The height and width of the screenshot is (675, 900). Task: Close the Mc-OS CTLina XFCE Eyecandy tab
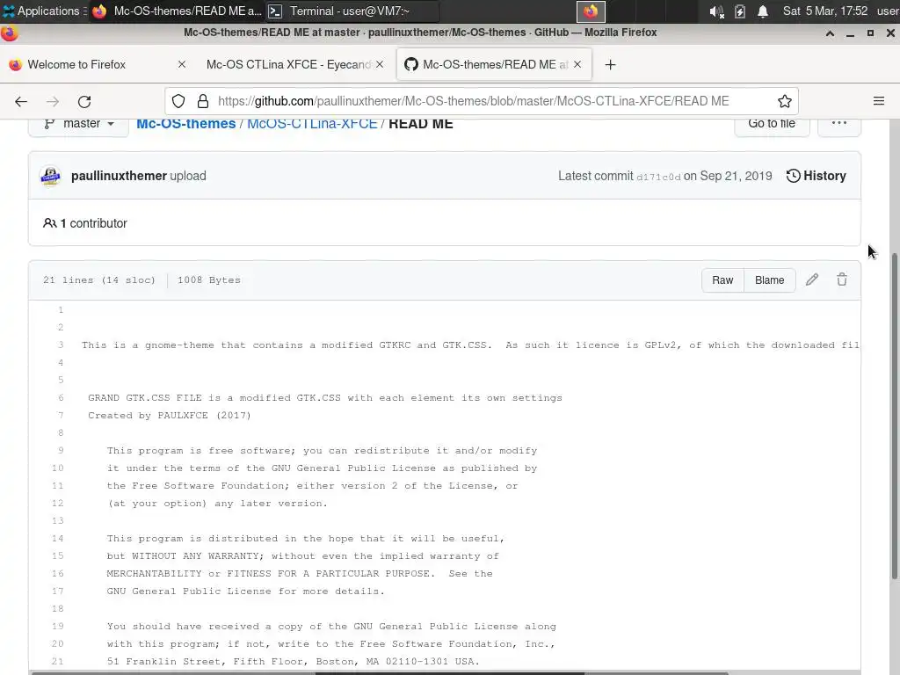point(380,64)
